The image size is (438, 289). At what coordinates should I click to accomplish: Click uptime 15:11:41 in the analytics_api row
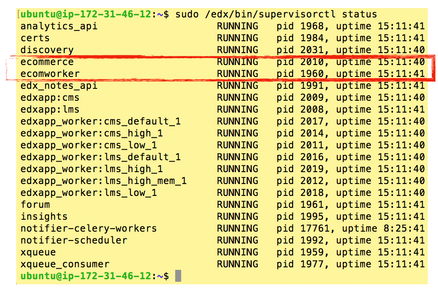point(381,26)
